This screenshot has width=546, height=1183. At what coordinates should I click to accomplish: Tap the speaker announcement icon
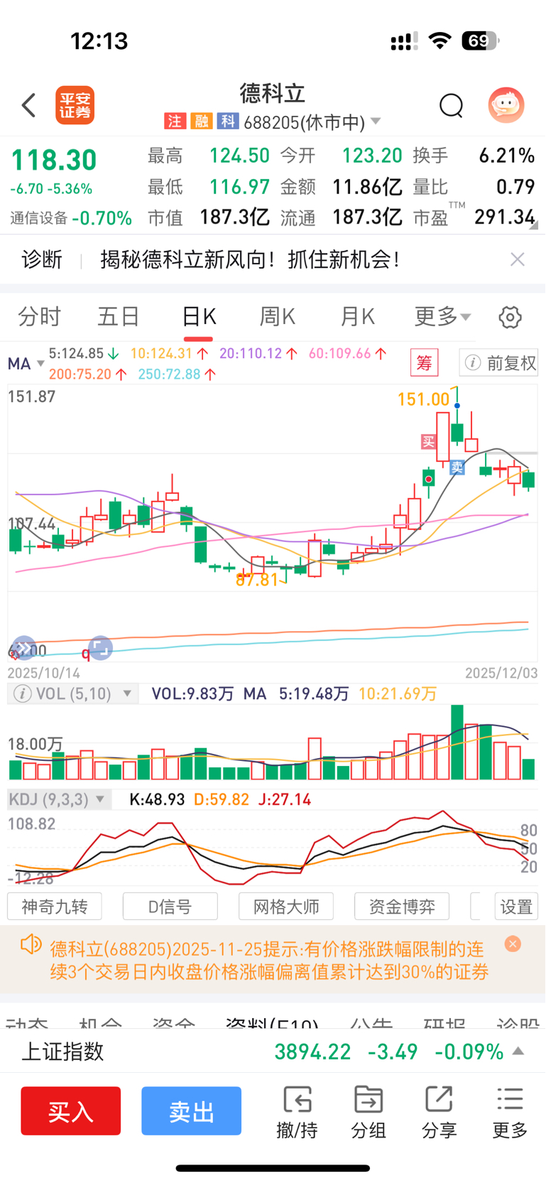[x=31, y=945]
